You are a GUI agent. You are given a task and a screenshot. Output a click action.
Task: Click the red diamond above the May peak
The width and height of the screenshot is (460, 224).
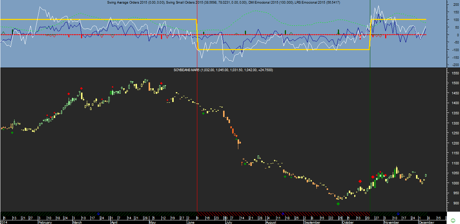pyautogui.click(x=161, y=84)
